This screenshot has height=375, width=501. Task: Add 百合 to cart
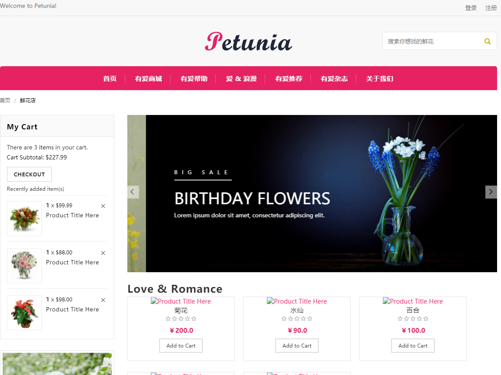(413, 346)
